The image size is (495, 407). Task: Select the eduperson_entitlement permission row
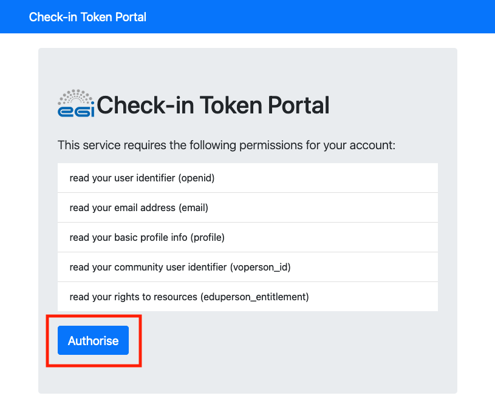click(x=247, y=297)
